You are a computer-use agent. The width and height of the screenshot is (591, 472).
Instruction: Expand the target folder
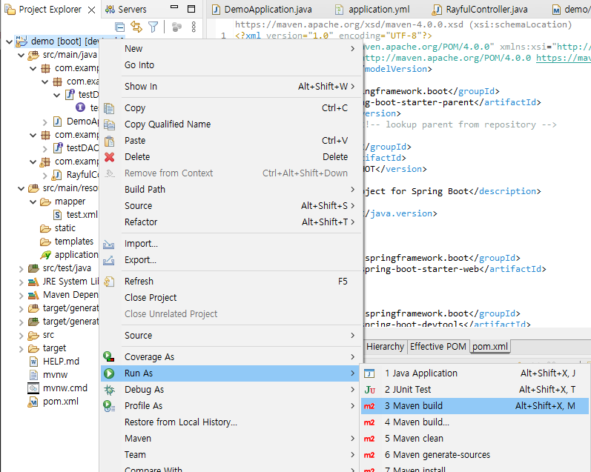tap(22, 349)
